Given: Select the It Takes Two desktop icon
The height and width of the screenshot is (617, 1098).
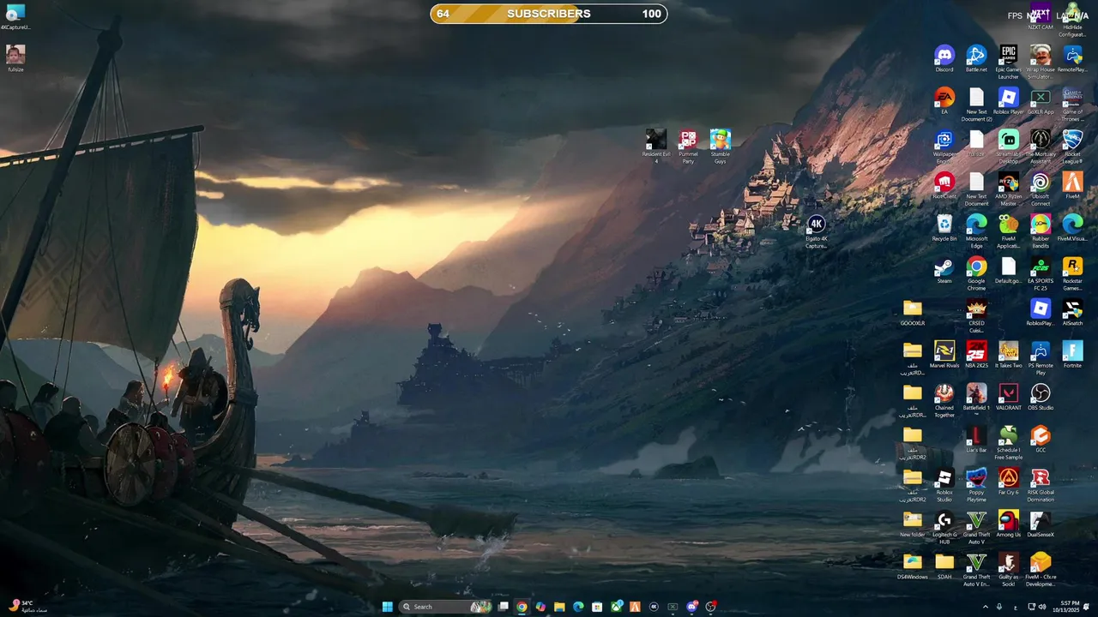Looking at the screenshot, I should point(1008,355).
